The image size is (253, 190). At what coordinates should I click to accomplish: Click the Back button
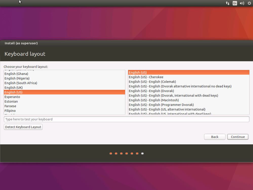(215, 137)
